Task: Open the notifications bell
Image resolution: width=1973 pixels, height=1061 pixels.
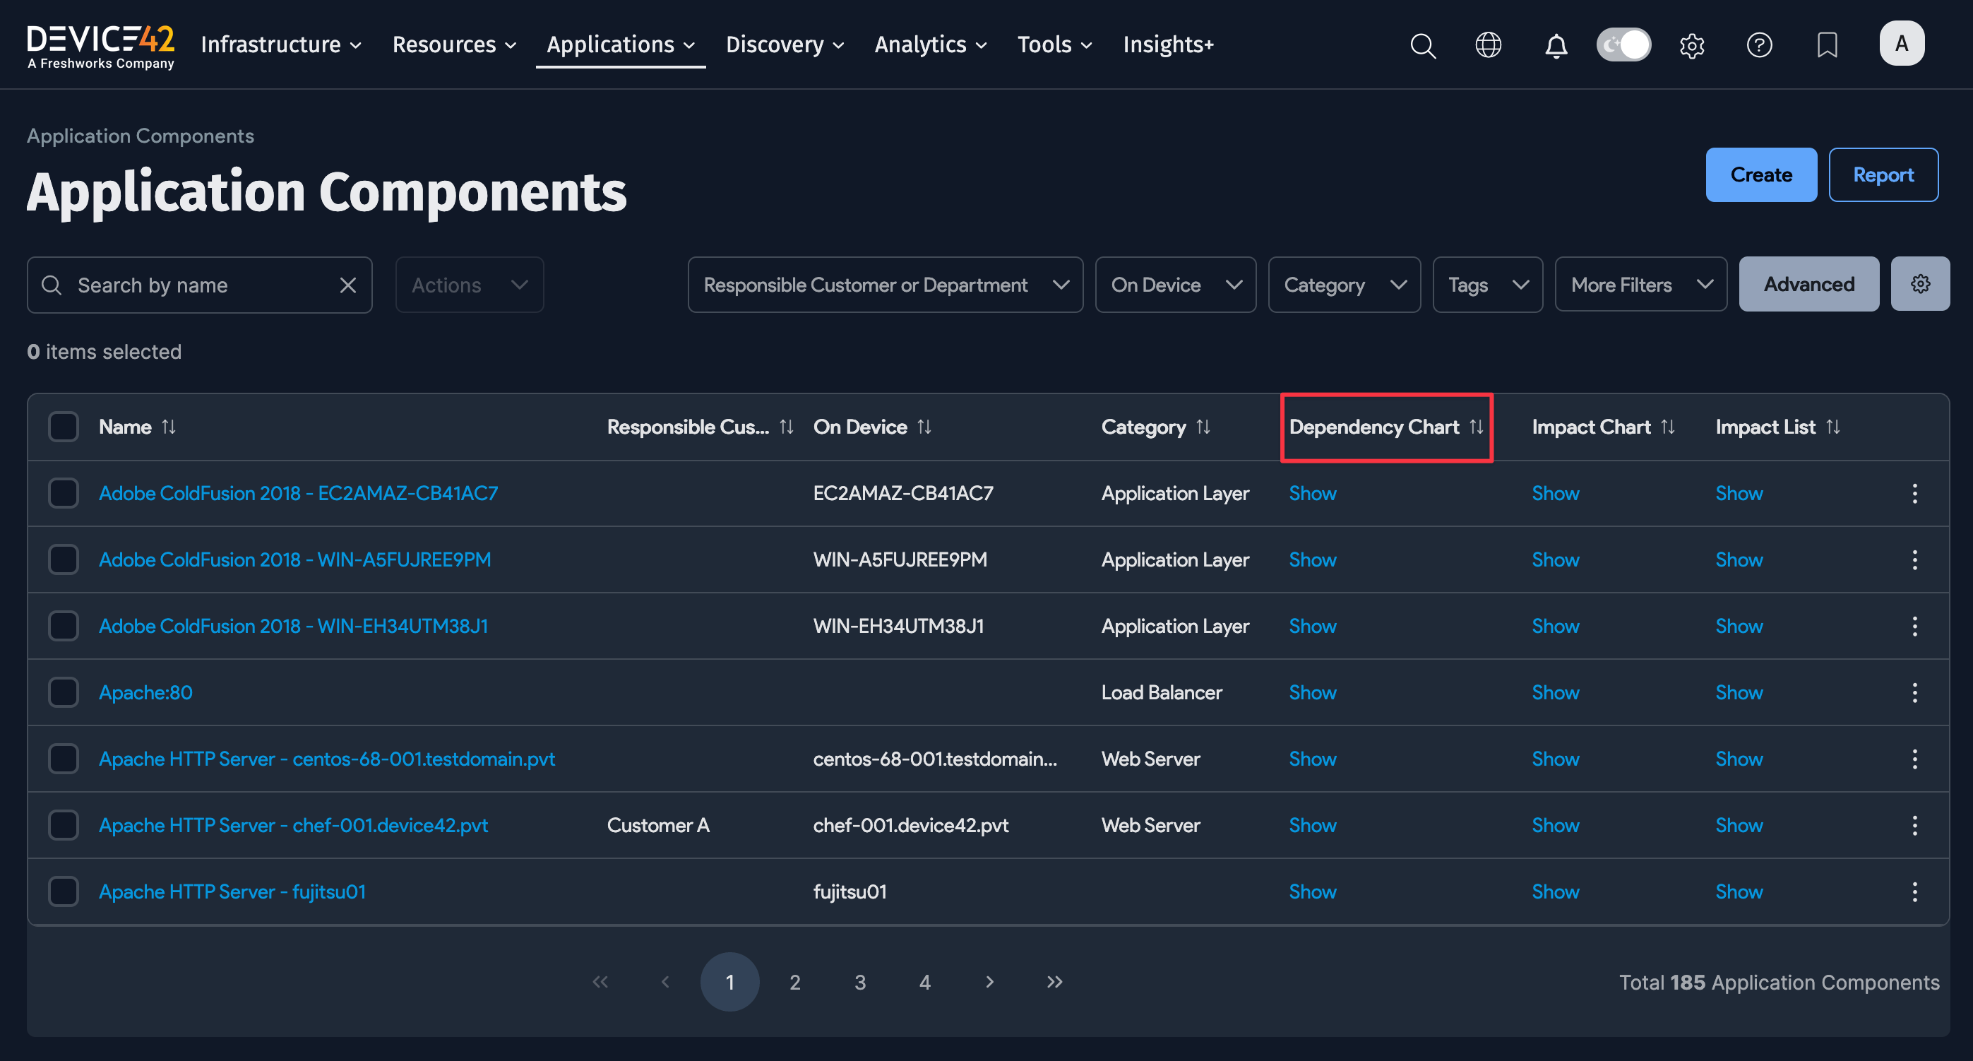Action: (x=1556, y=45)
